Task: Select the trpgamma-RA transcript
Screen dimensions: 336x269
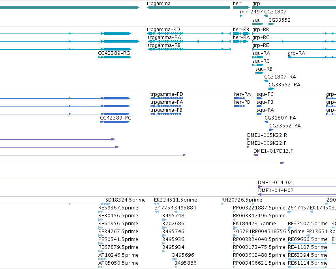Action: (189, 41)
